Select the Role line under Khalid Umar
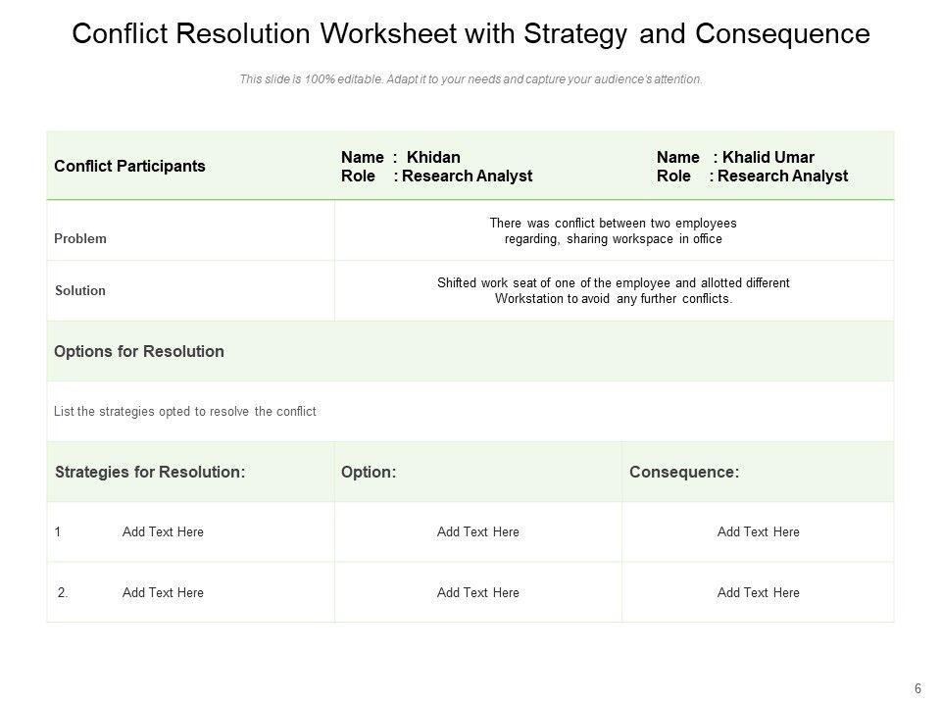Image resolution: width=941 pixels, height=706 pixels. [752, 176]
